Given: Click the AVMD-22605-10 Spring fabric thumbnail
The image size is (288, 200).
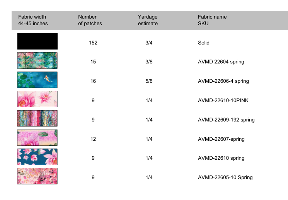Looking at the screenshot, I should (37, 176).
